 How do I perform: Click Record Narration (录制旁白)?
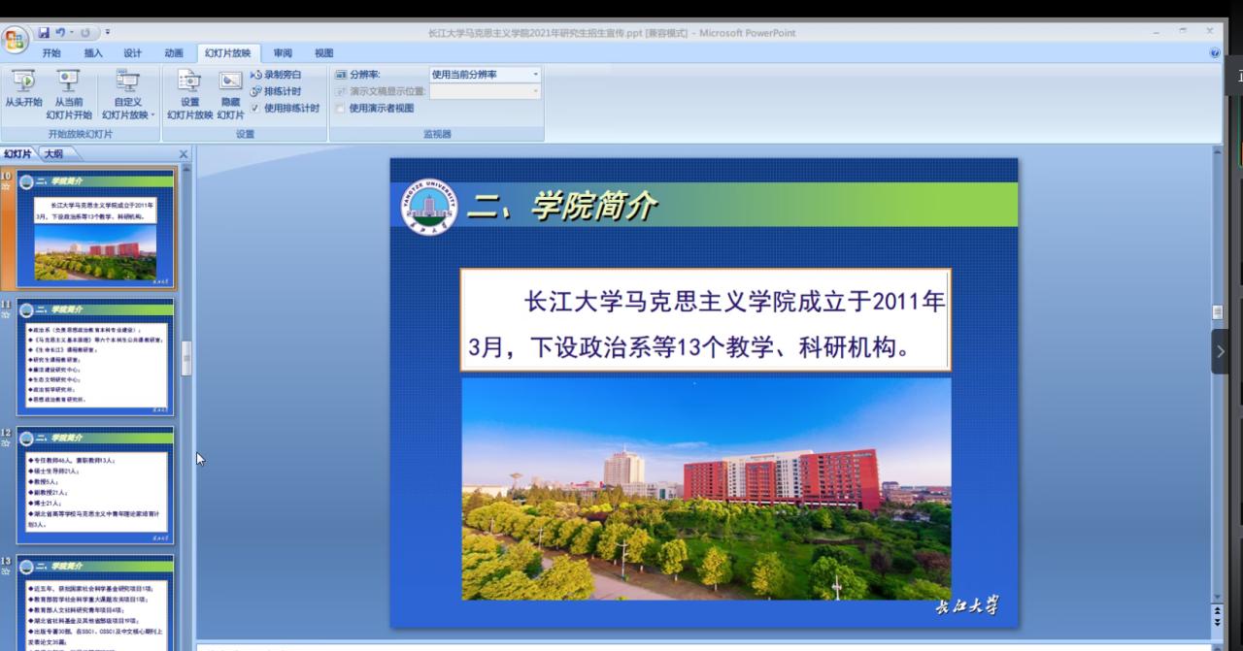[x=276, y=75]
